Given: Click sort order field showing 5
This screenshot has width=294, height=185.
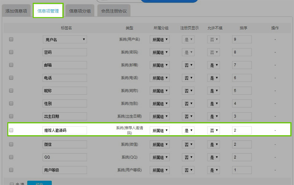Looking at the screenshot, I should click(242, 91).
